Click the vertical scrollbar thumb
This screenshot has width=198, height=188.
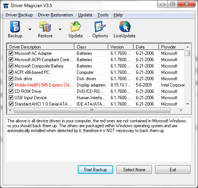(x=188, y=53)
